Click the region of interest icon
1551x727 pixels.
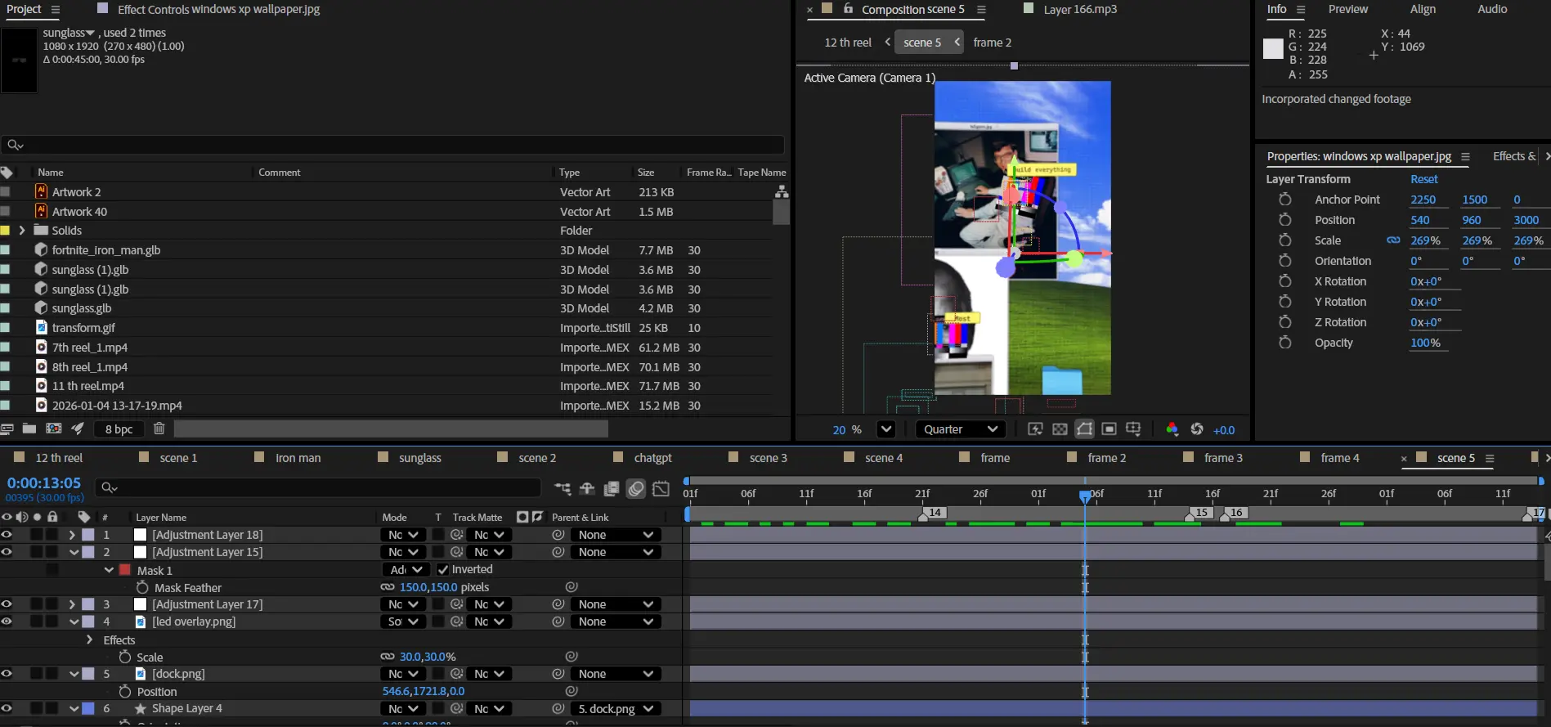(1109, 429)
